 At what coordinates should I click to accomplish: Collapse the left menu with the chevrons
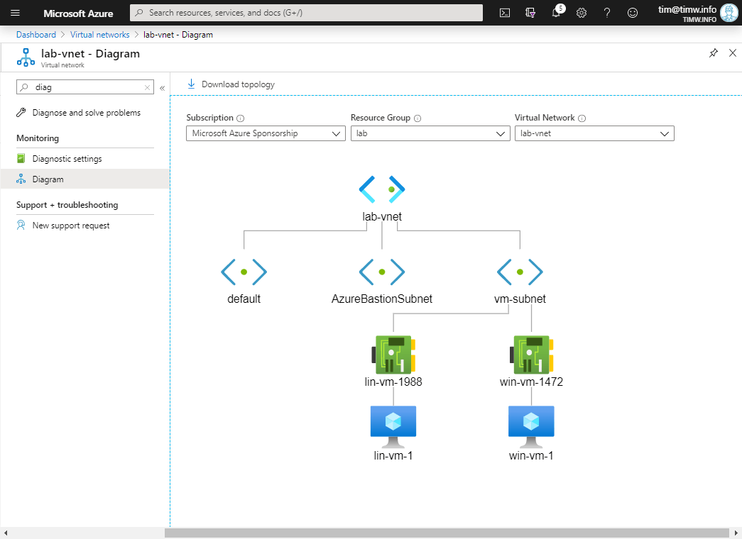coord(162,88)
